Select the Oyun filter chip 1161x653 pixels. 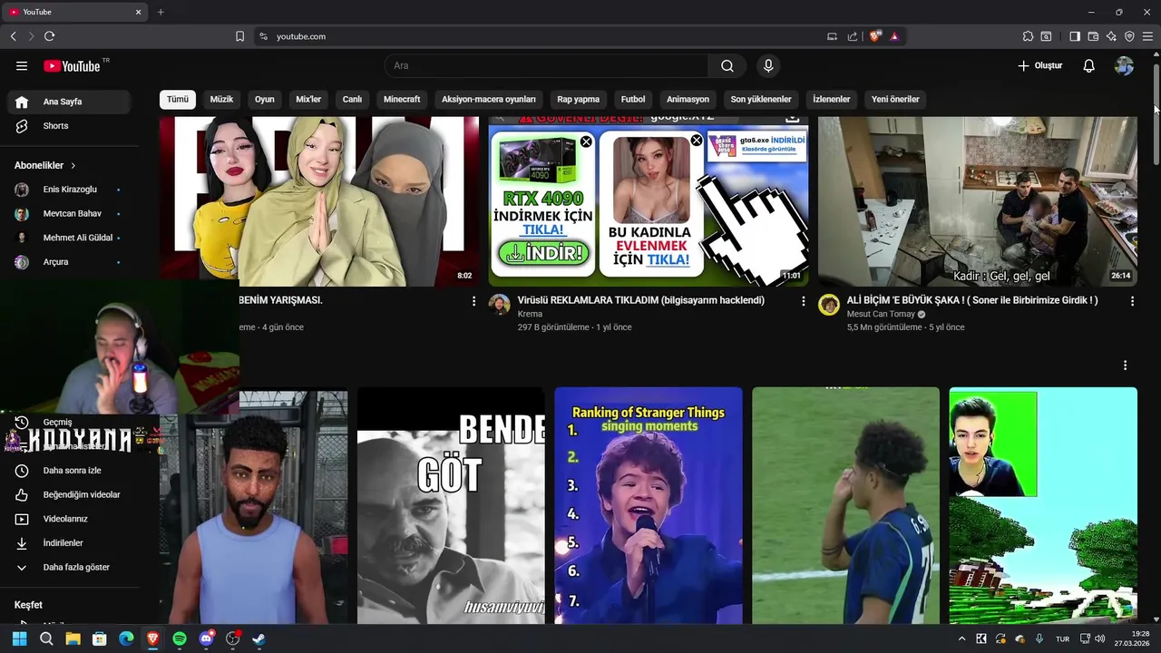[264, 99]
